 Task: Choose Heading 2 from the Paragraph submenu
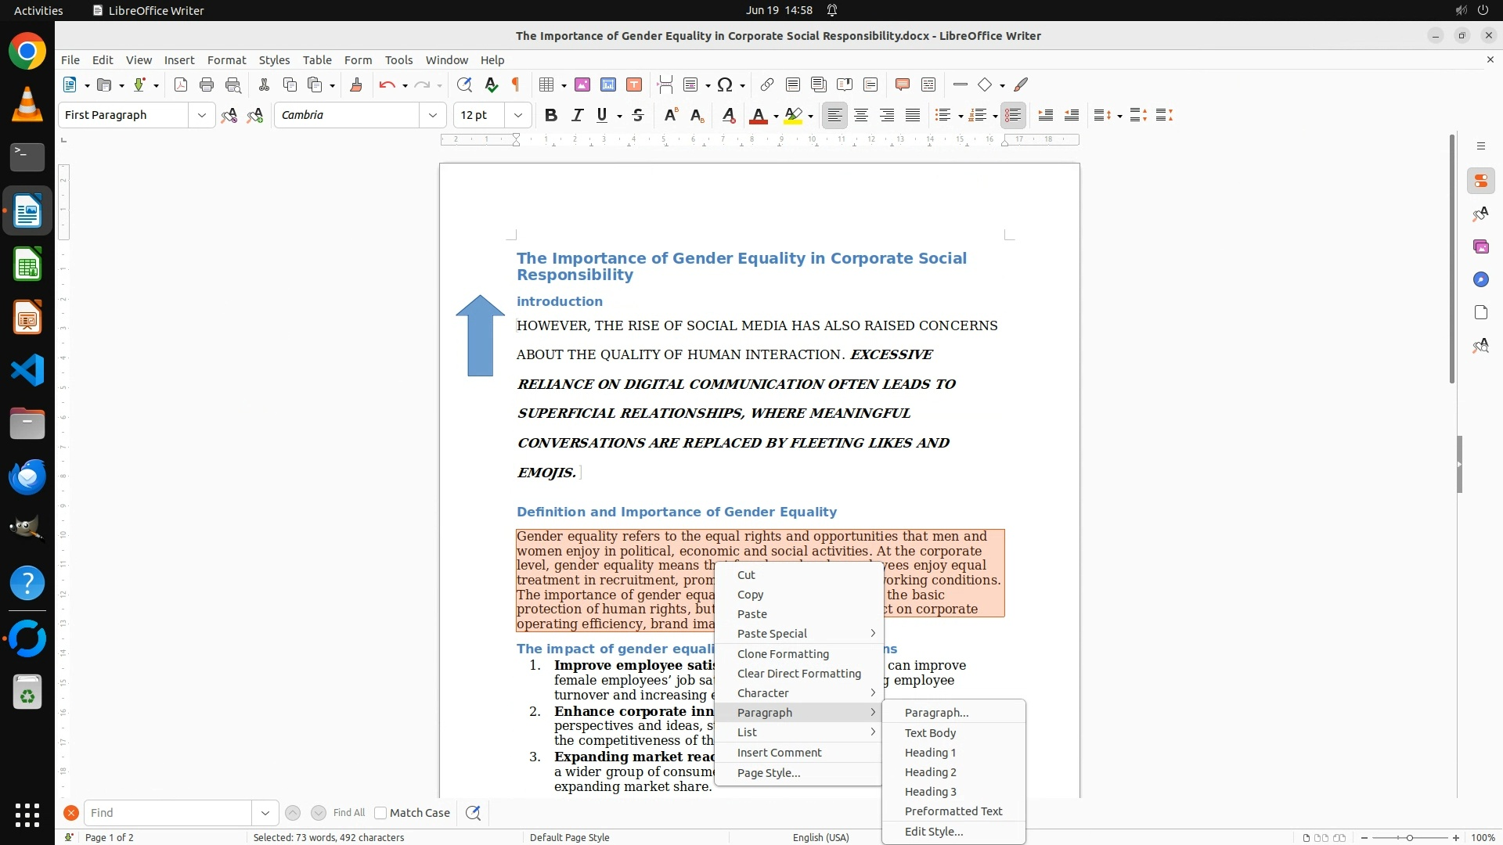pos(930,772)
